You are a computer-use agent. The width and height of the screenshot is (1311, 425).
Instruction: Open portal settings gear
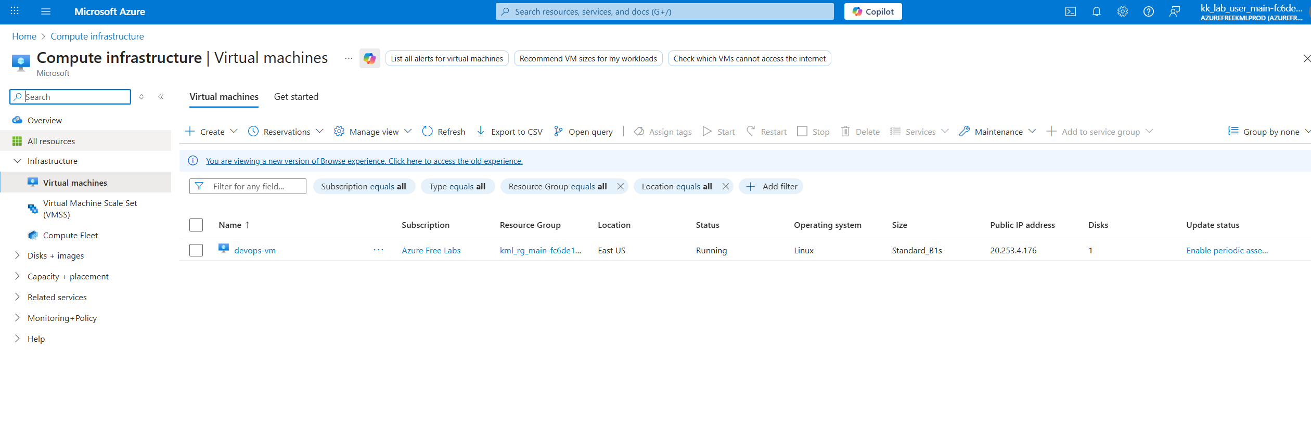(1123, 11)
